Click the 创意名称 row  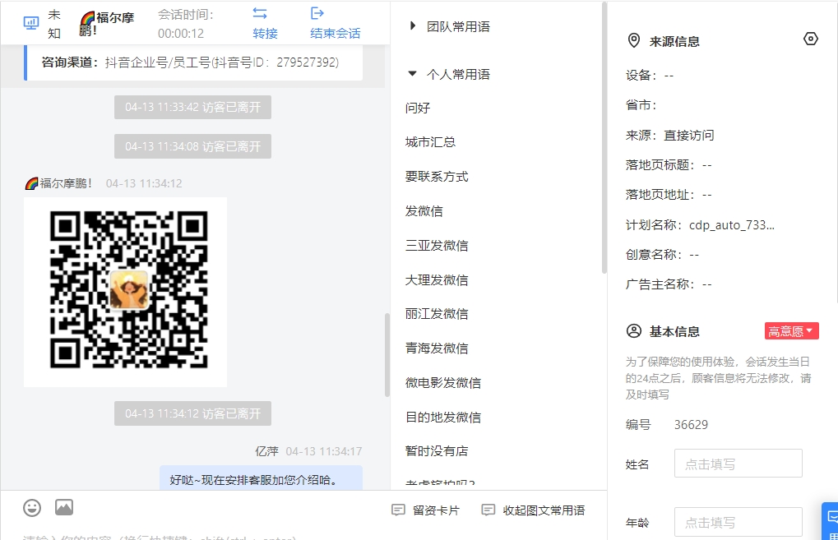tap(663, 255)
